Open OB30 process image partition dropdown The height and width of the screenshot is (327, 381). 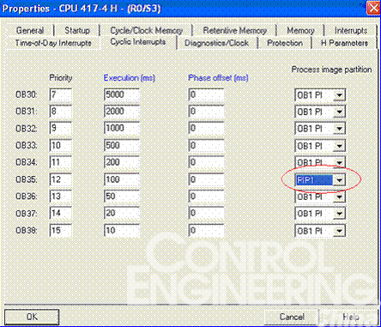[x=340, y=95]
